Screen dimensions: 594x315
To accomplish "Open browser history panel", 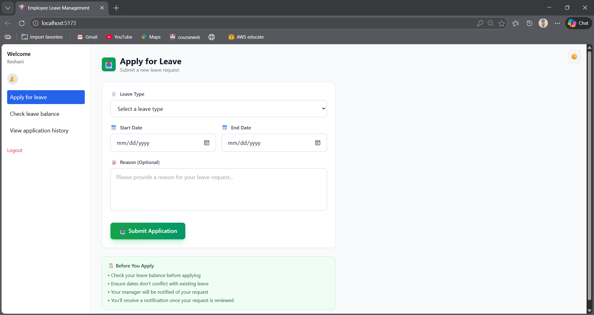I will pyautogui.click(x=529, y=23).
